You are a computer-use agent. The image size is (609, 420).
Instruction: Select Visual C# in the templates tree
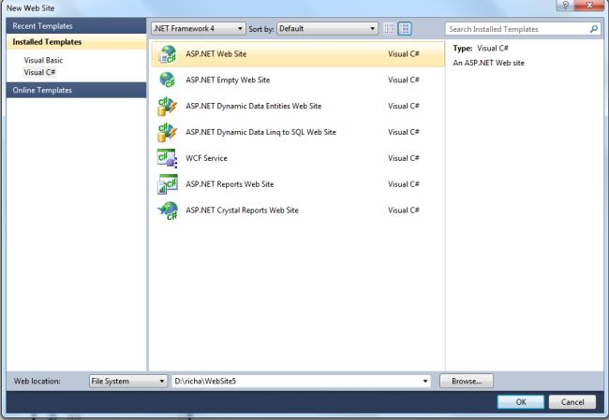click(39, 72)
